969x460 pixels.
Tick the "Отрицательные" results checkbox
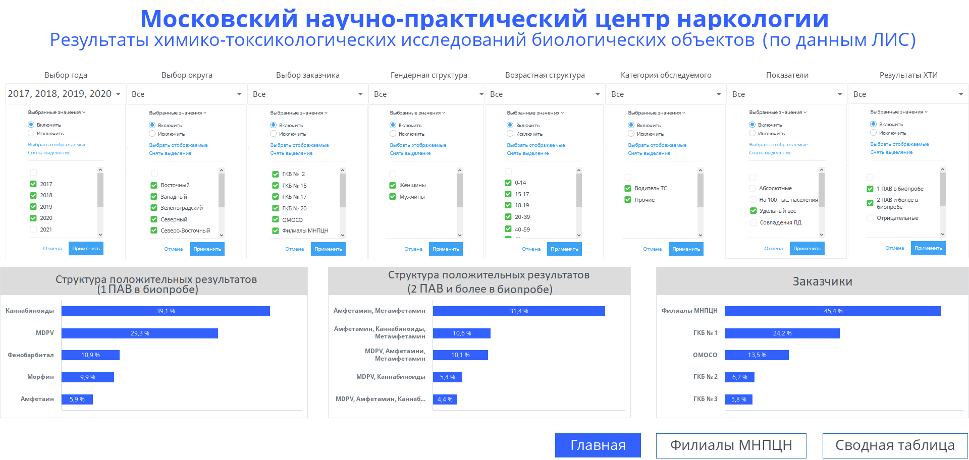(x=870, y=218)
